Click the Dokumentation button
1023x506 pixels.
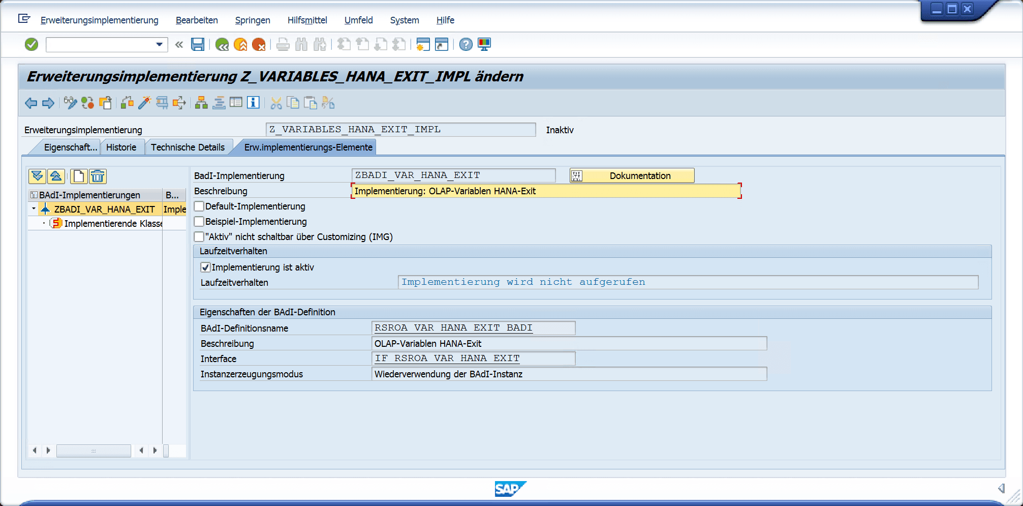tap(632, 176)
